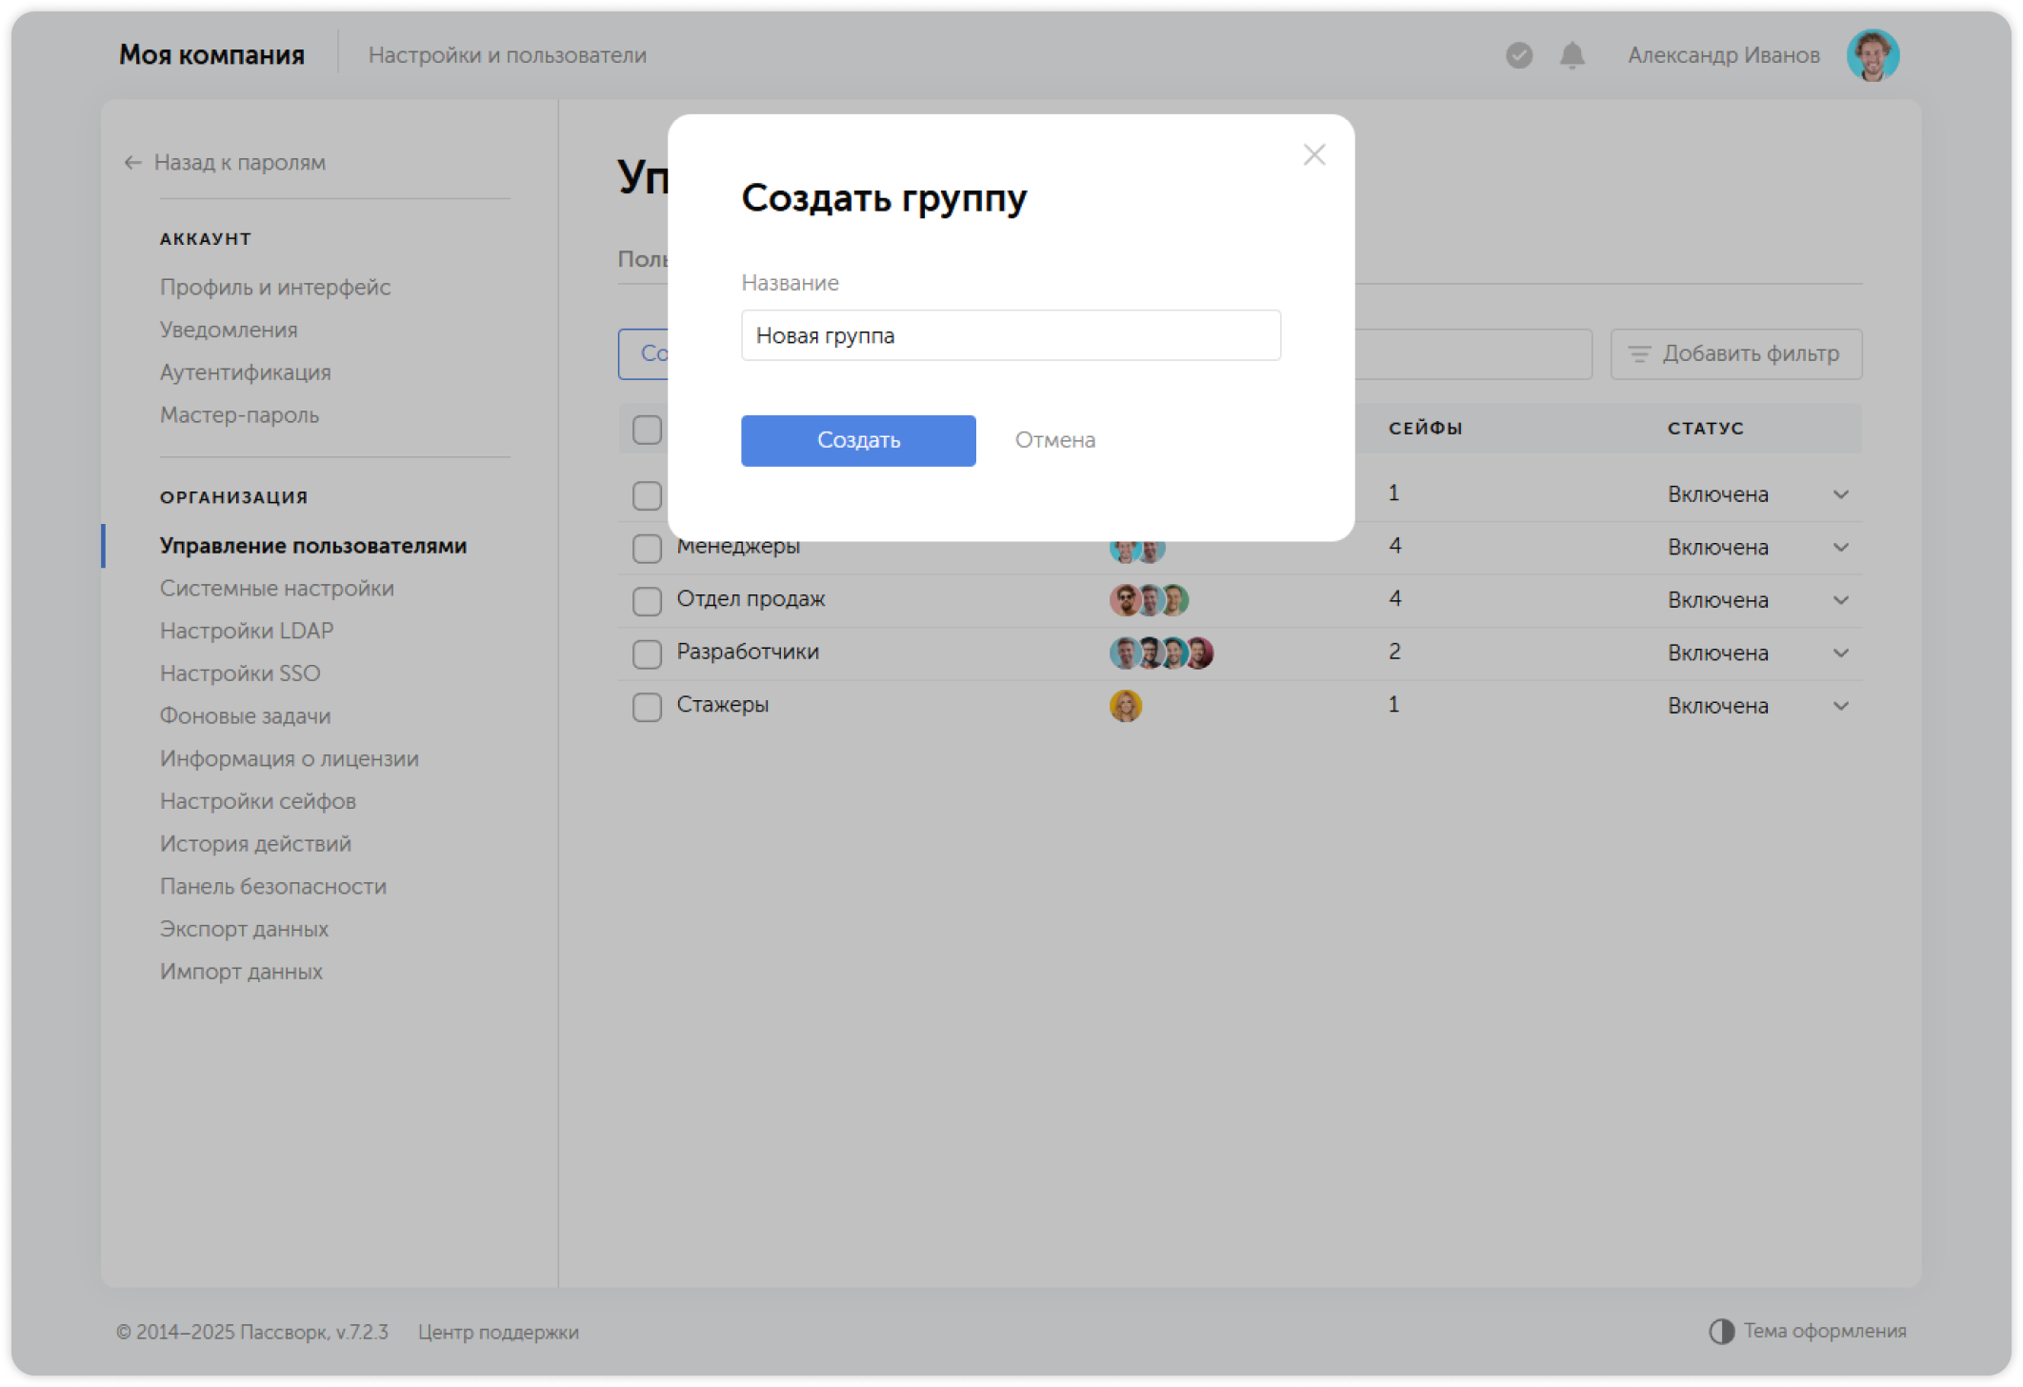The width and height of the screenshot is (2023, 1387).
Task: Open Системные настройки menu item
Action: click(277, 588)
